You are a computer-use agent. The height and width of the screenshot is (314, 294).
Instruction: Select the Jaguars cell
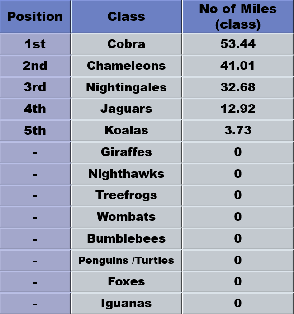click(126, 109)
